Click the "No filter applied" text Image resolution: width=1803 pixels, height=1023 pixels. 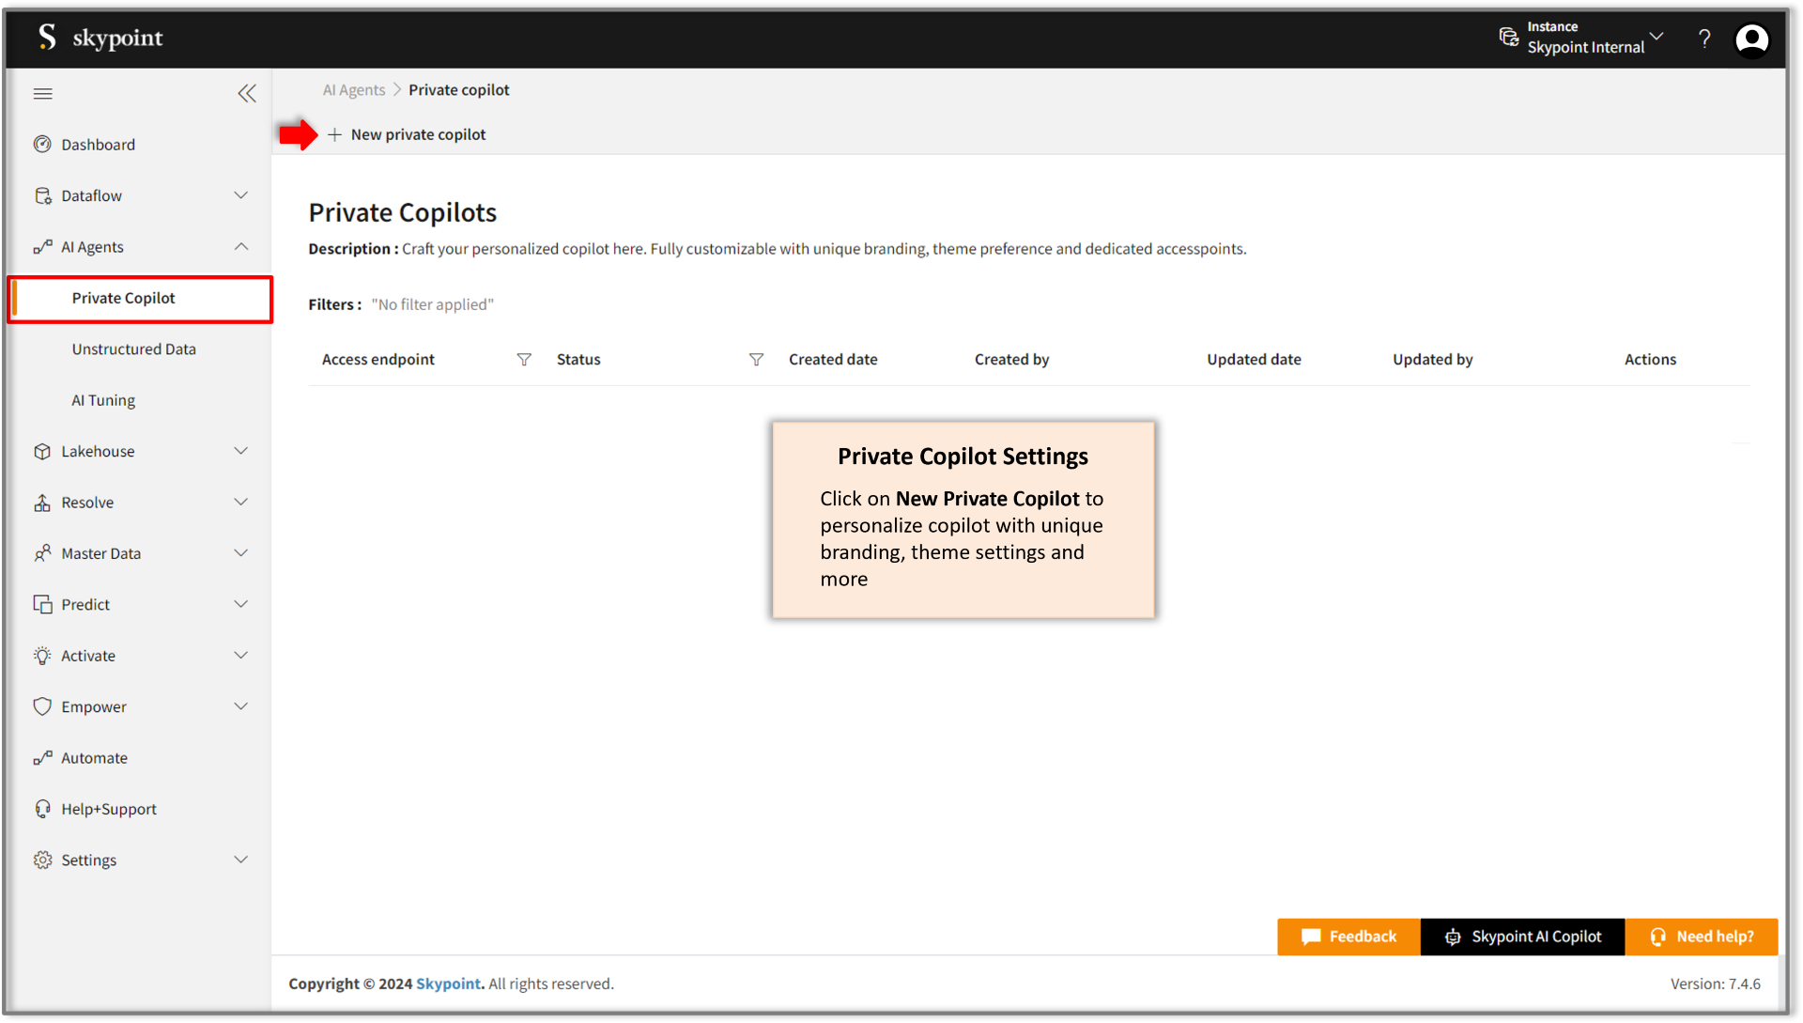click(432, 305)
